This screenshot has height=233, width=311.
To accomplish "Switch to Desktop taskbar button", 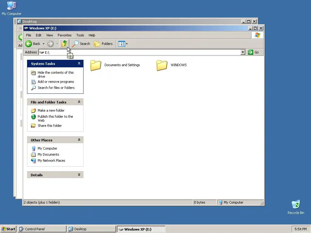I will pos(91,229).
